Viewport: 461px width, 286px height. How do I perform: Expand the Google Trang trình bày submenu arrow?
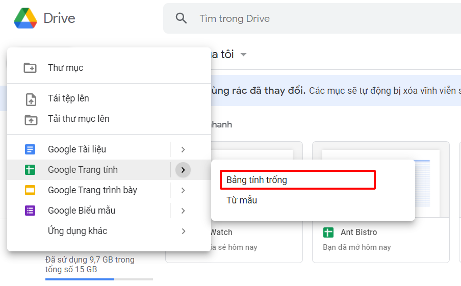click(183, 190)
